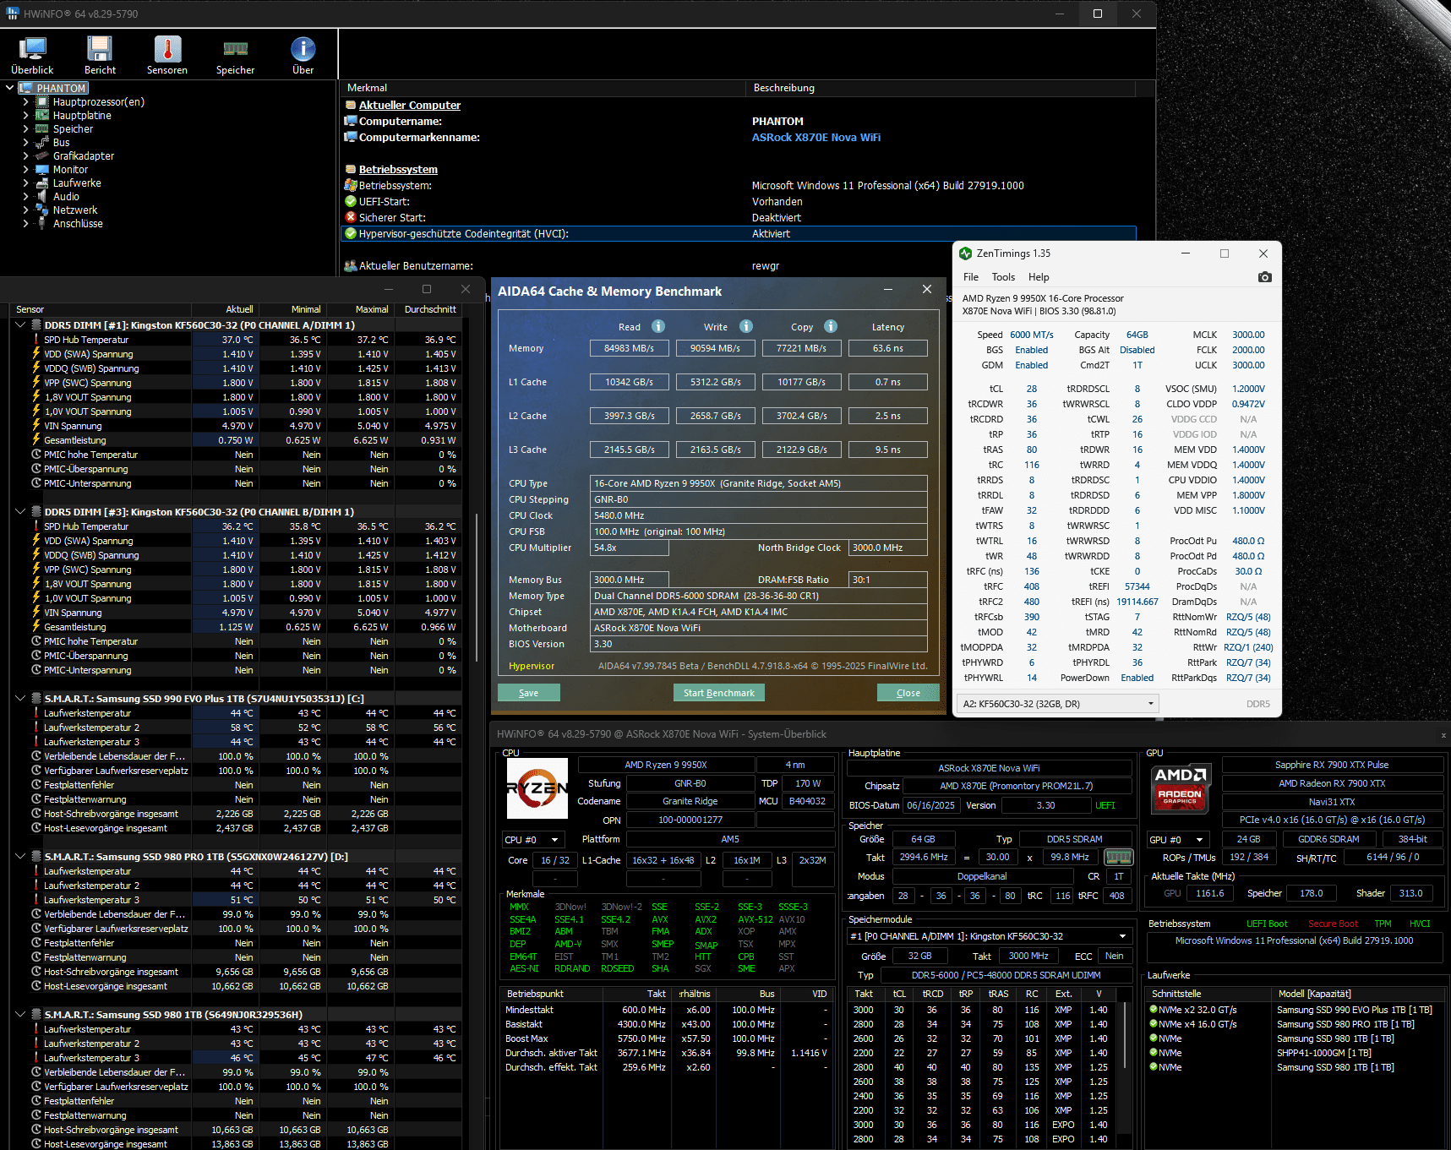Select Samsung SSD 990 EVO Plus drive row

tap(1297, 1010)
